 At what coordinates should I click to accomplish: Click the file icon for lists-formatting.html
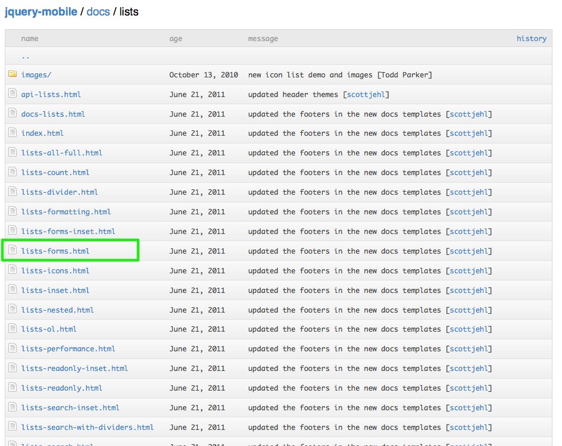pyautogui.click(x=13, y=211)
